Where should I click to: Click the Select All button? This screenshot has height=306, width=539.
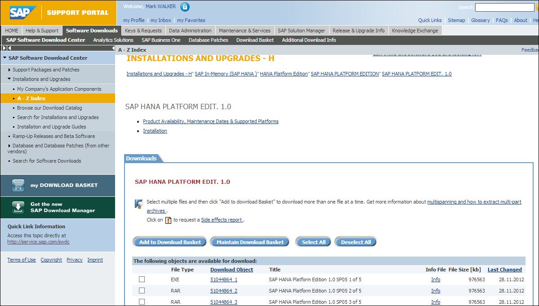click(313, 242)
